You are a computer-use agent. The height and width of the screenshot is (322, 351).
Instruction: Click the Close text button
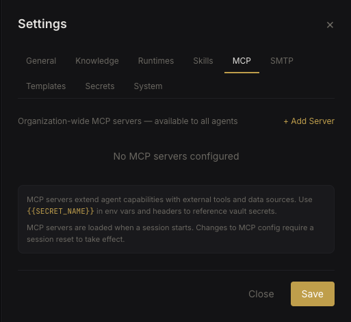(x=261, y=294)
